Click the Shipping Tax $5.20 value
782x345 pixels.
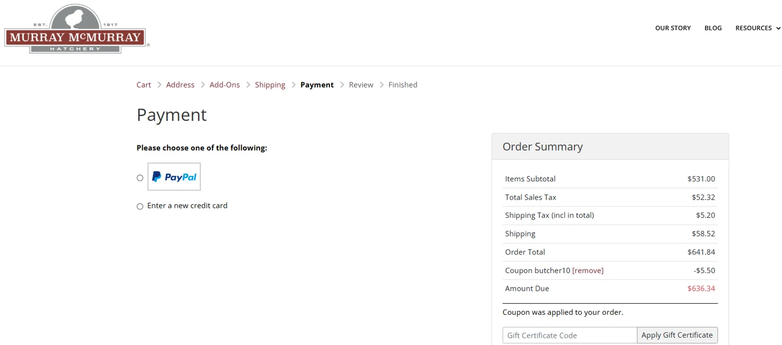[705, 215]
